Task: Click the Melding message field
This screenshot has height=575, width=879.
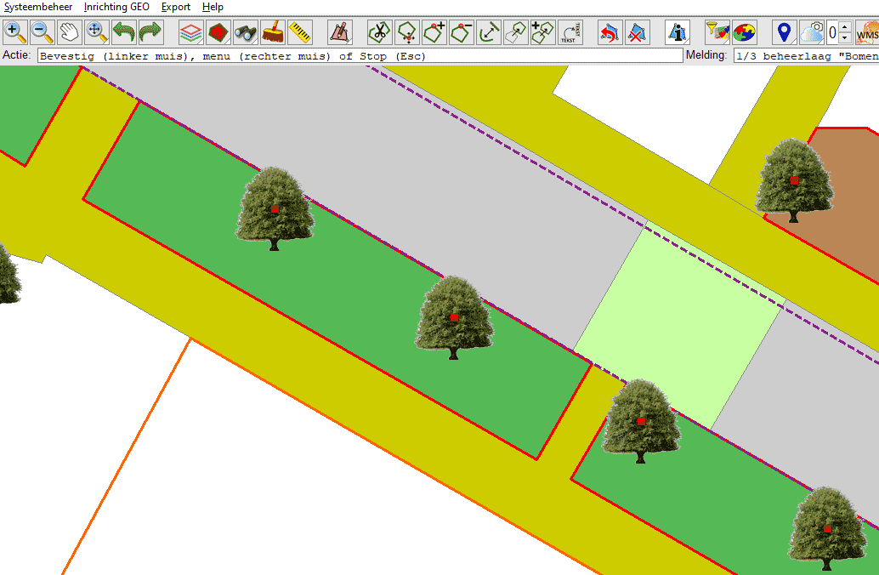Action: point(806,55)
